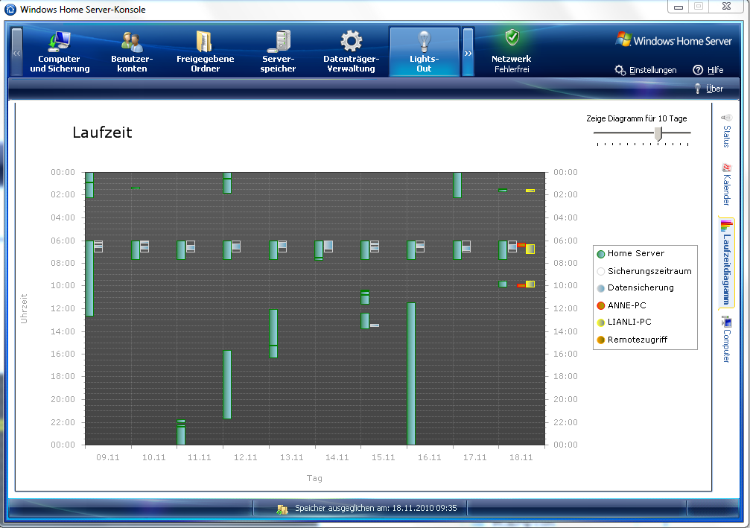This screenshot has height=528, width=750.
Task: Click the Laufzeitdiagramm chart icon
Action: pos(727,225)
